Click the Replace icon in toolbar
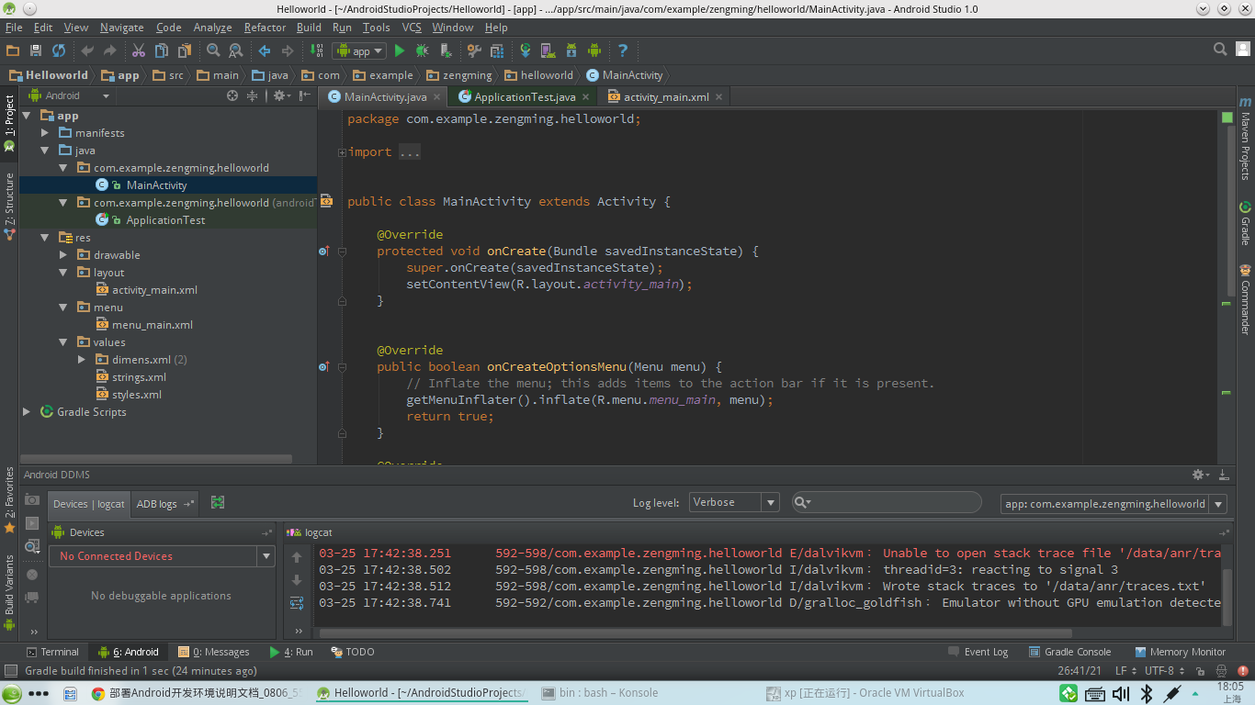This screenshot has height=705, width=1255. pos(236,50)
